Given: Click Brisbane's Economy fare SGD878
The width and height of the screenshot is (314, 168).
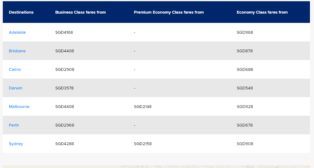Looking at the screenshot, I should 245,51.
